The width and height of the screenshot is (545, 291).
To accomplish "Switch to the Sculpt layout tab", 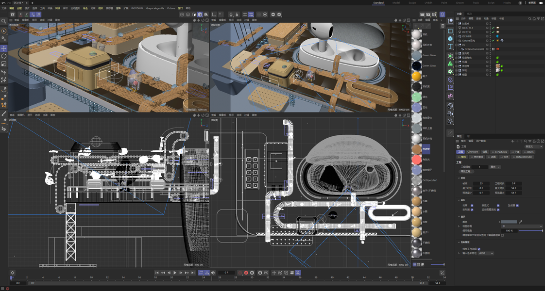I will (x=412, y=3).
